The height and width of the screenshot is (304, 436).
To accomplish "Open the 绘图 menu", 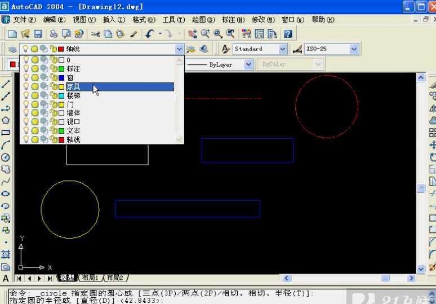I will point(203,20).
